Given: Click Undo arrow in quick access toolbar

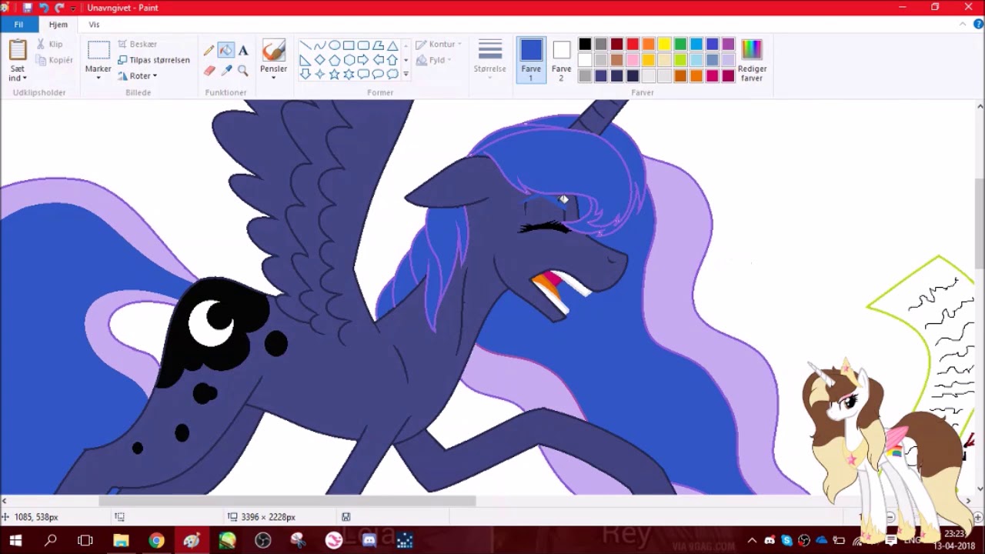Looking at the screenshot, I should point(43,8).
